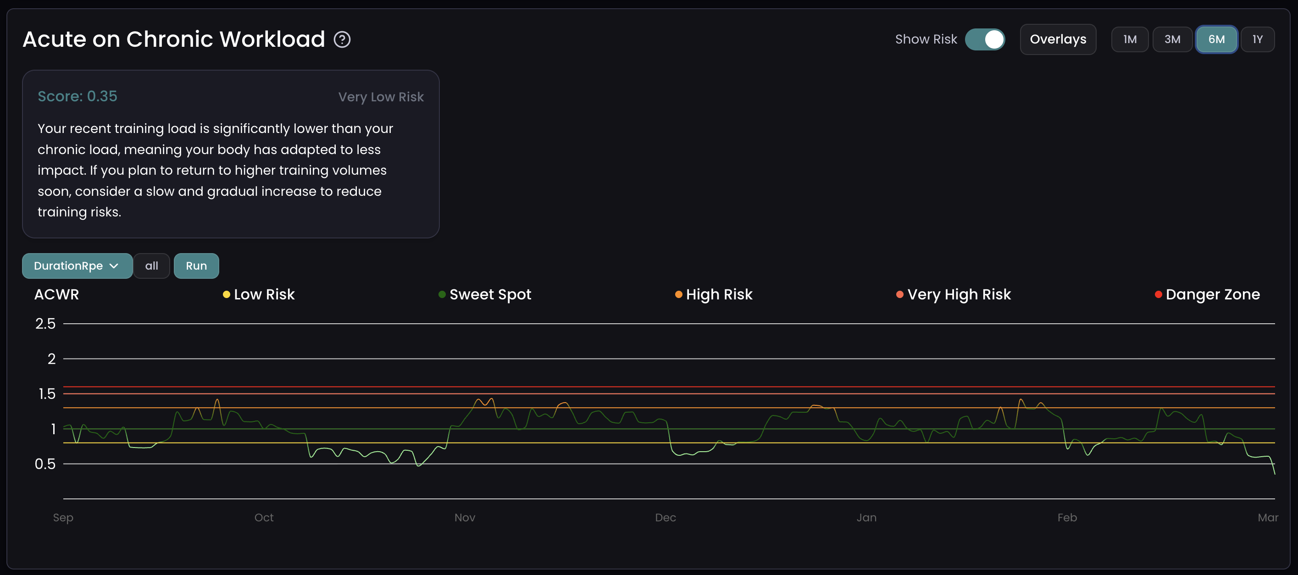Click the Low Risk legend dot
This screenshot has height=575, width=1298.
(226, 294)
